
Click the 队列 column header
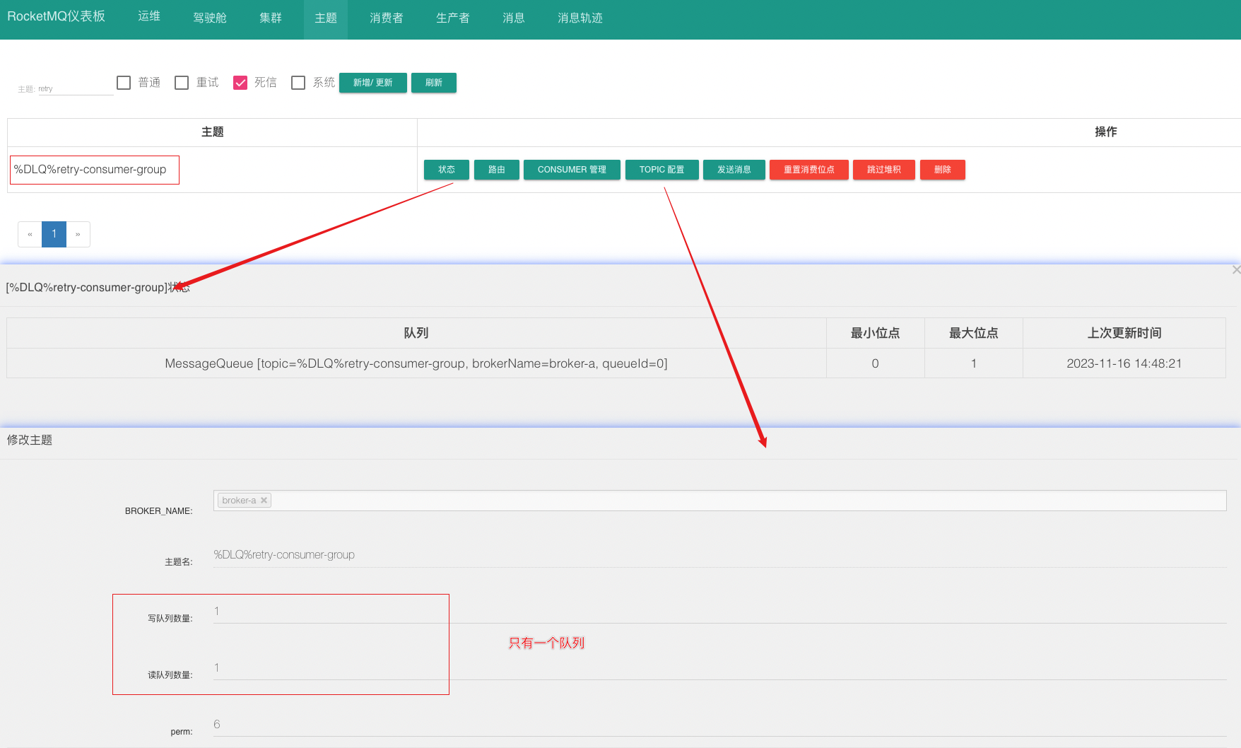click(x=416, y=333)
